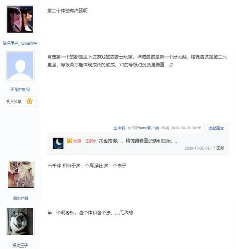236x249 pixels.
Task: Open user 贴吧用户_72MEtWP's profile link
Action: point(20,43)
